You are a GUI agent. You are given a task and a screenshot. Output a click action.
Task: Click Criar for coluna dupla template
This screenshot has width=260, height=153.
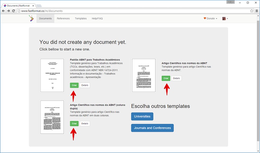coord(74,123)
